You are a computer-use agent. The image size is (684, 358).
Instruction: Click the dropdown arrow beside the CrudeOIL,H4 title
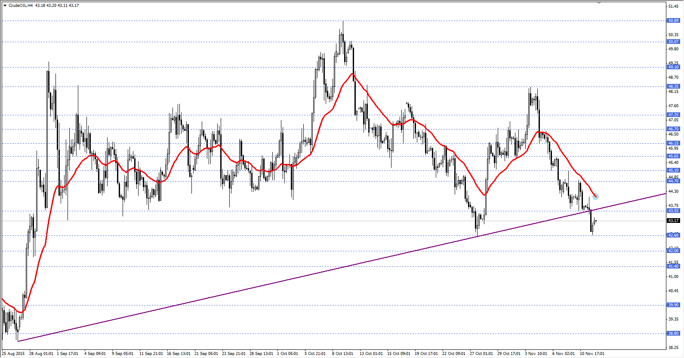tap(5, 6)
